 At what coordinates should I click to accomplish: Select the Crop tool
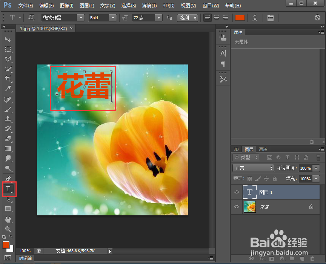coord(8,78)
